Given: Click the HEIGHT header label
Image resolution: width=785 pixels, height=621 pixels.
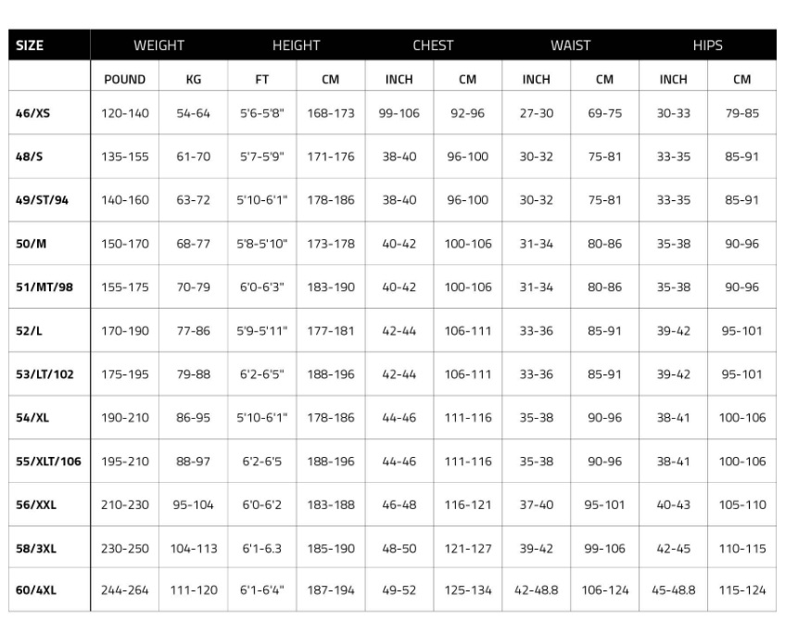Looking at the screenshot, I should coord(296,45).
